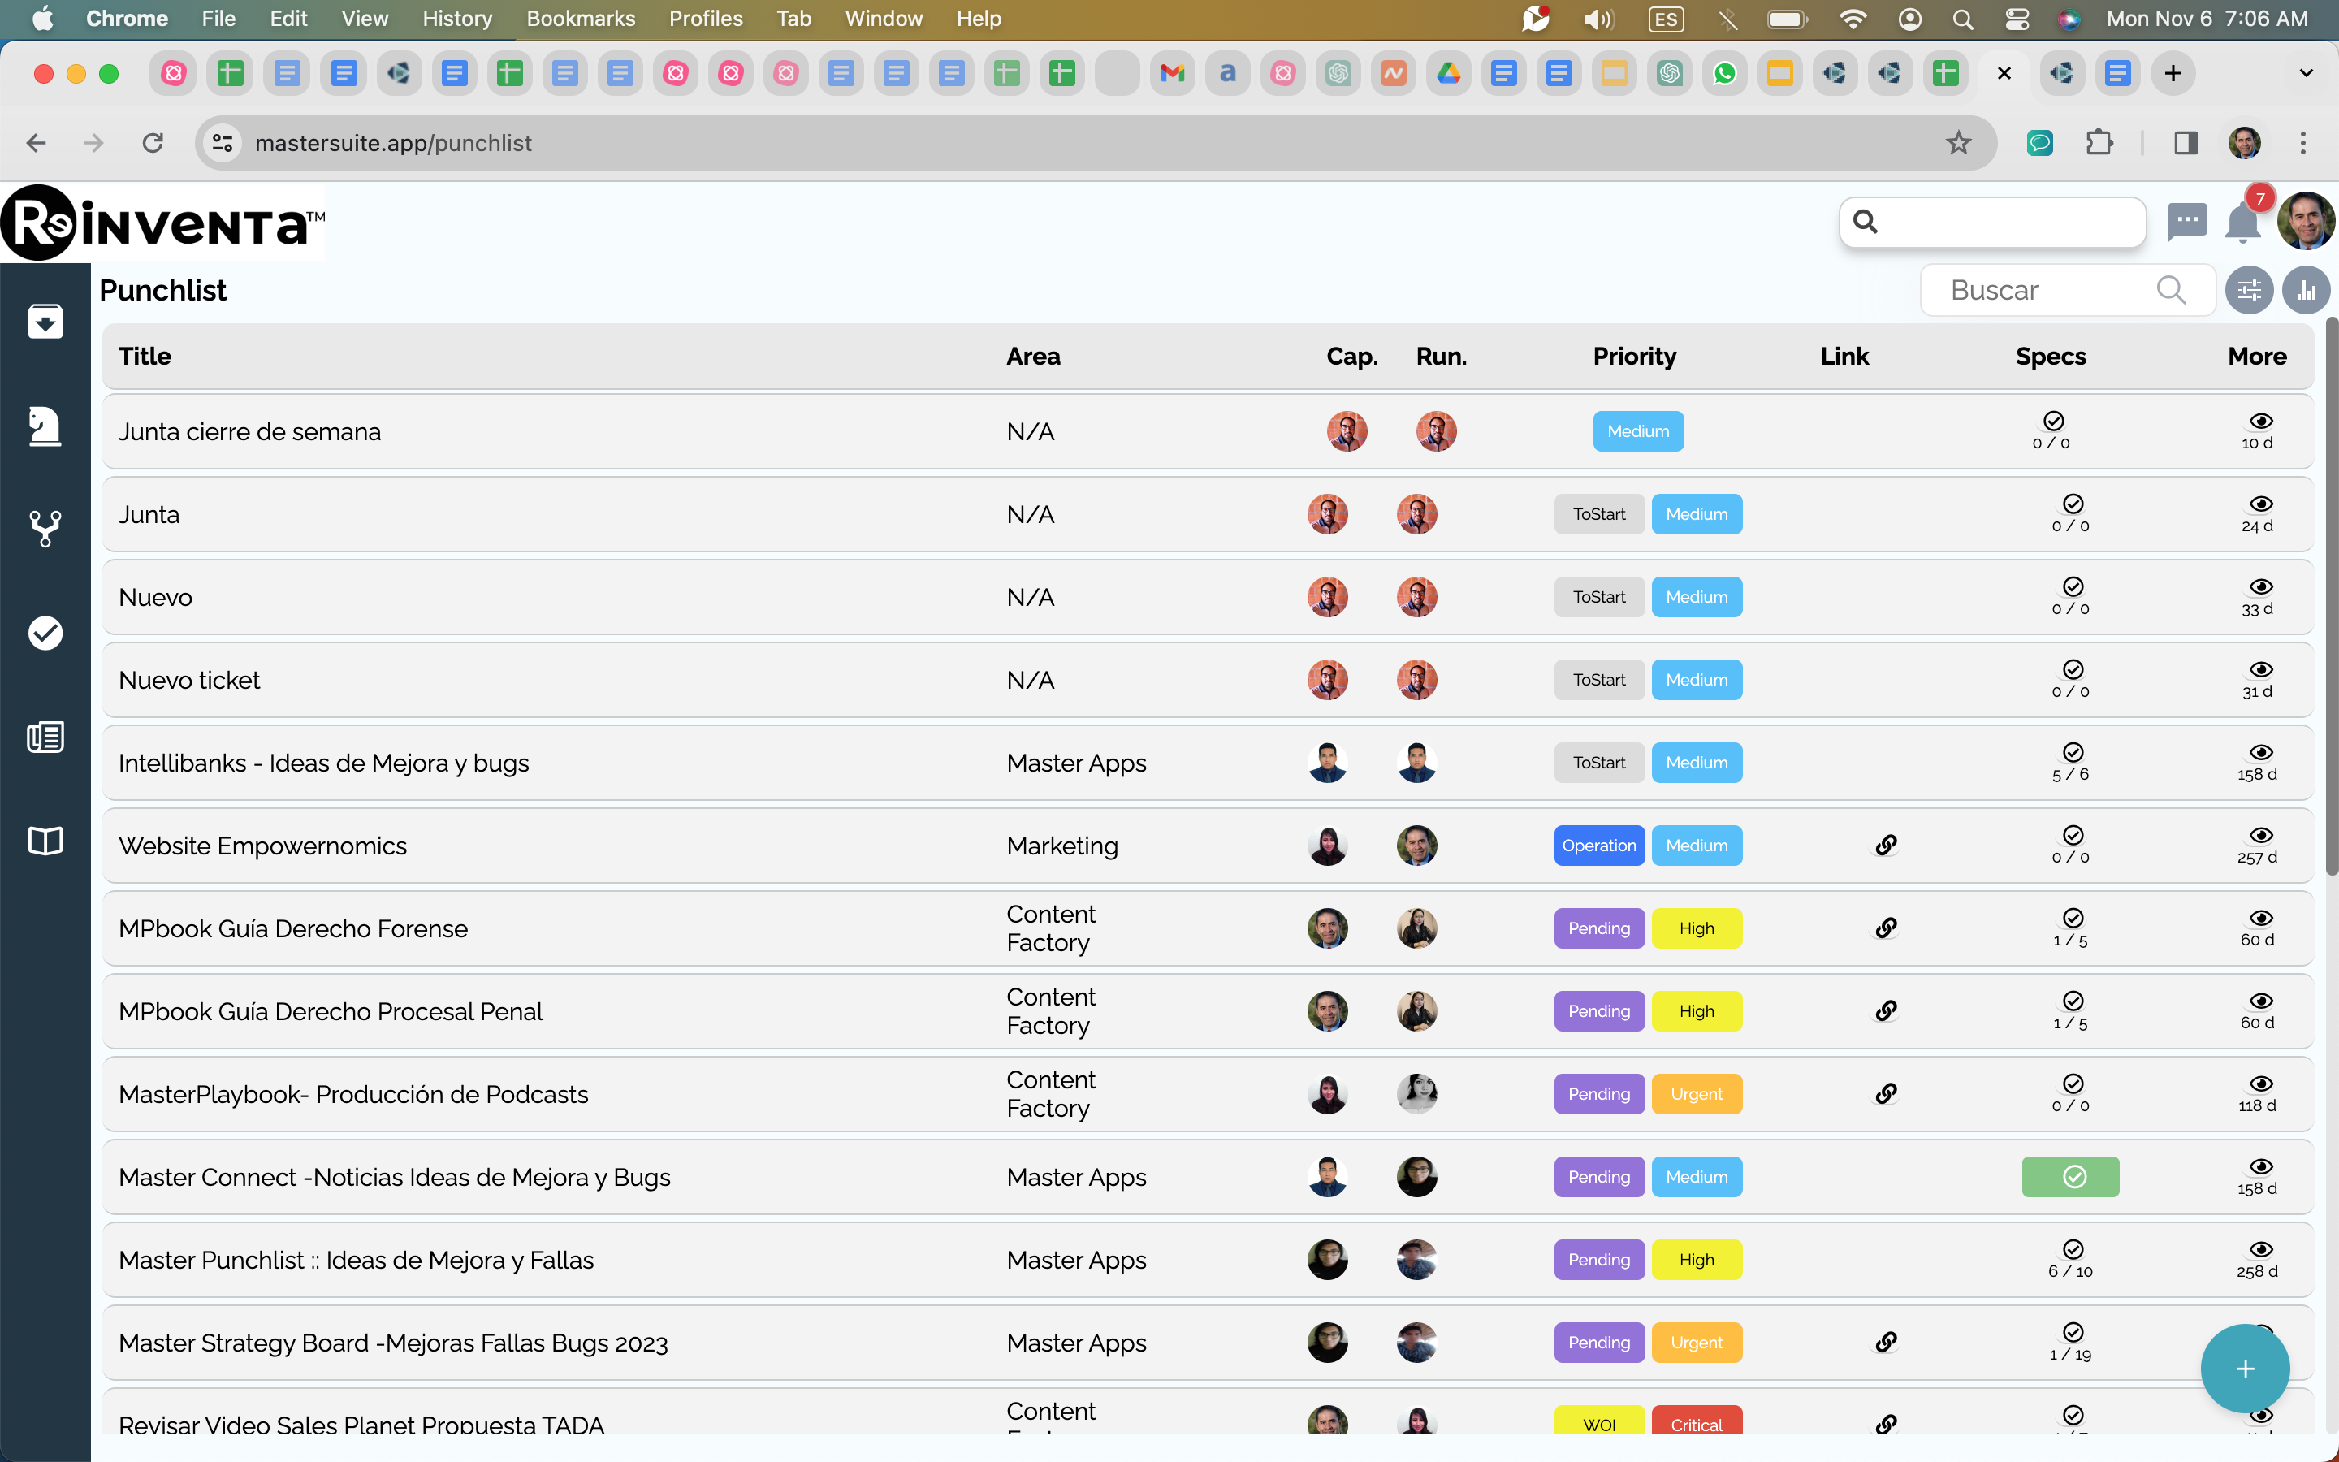Open the bar chart statistics button

[x=2307, y=289]
